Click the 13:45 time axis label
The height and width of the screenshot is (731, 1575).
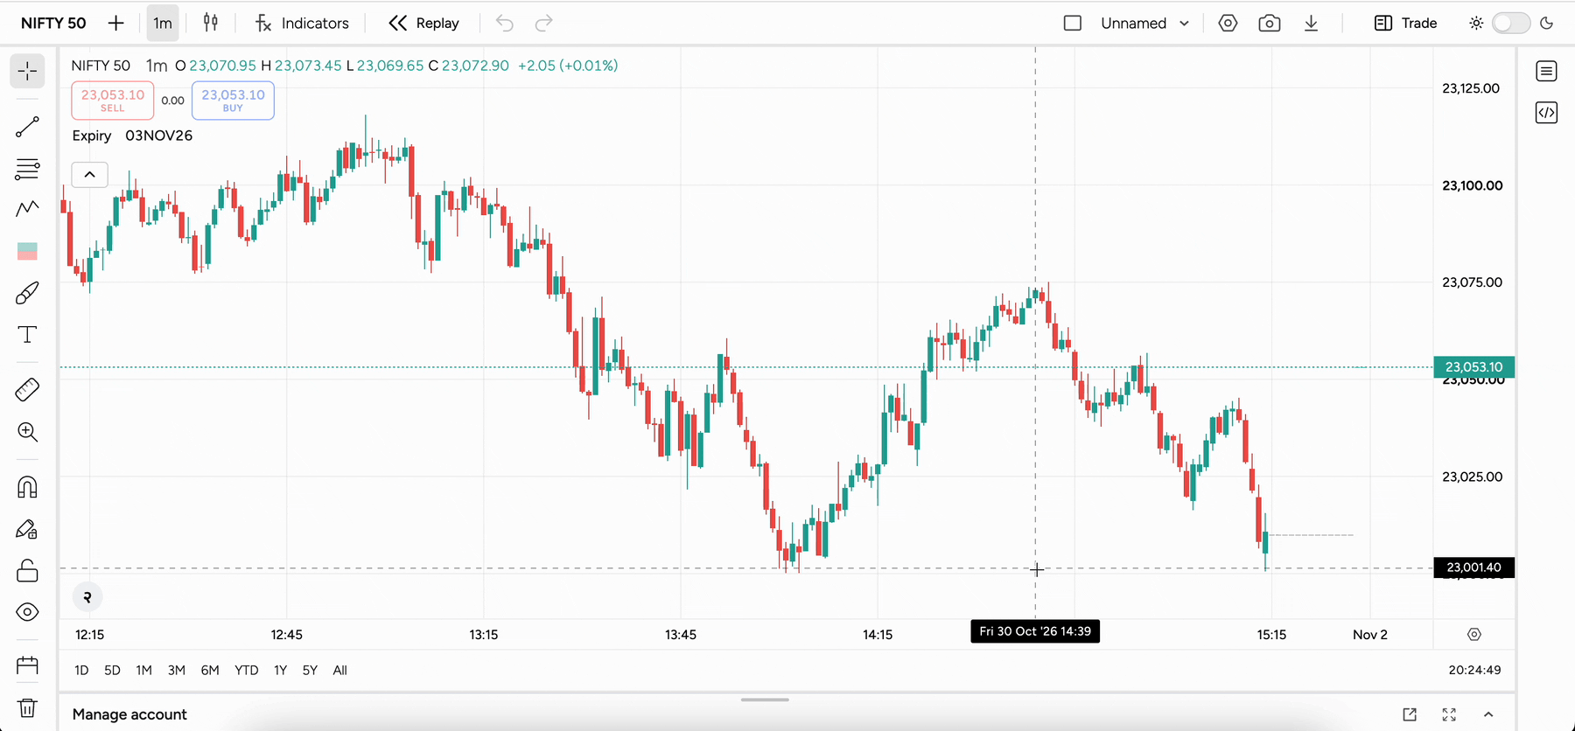(x=681, y=635)
